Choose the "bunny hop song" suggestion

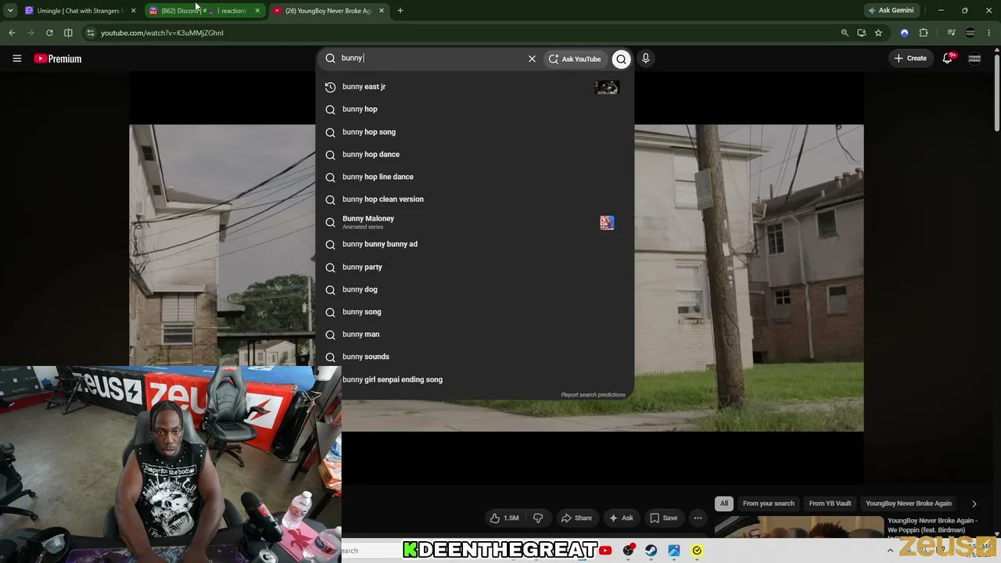click(475, 132)
